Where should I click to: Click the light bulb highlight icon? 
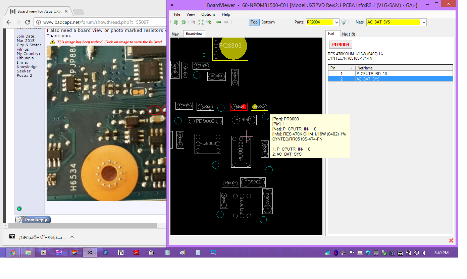click(344, 22)
